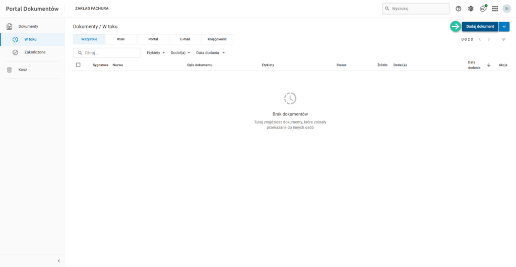Open Zakończone in the sidebar
Screen dimensions: 516x267
(35, 52)
